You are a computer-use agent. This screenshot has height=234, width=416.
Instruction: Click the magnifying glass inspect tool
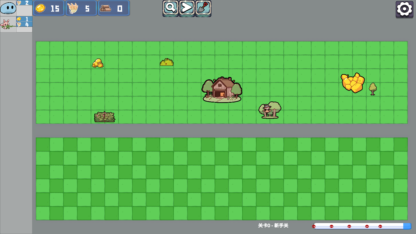(x=171, y=8)
